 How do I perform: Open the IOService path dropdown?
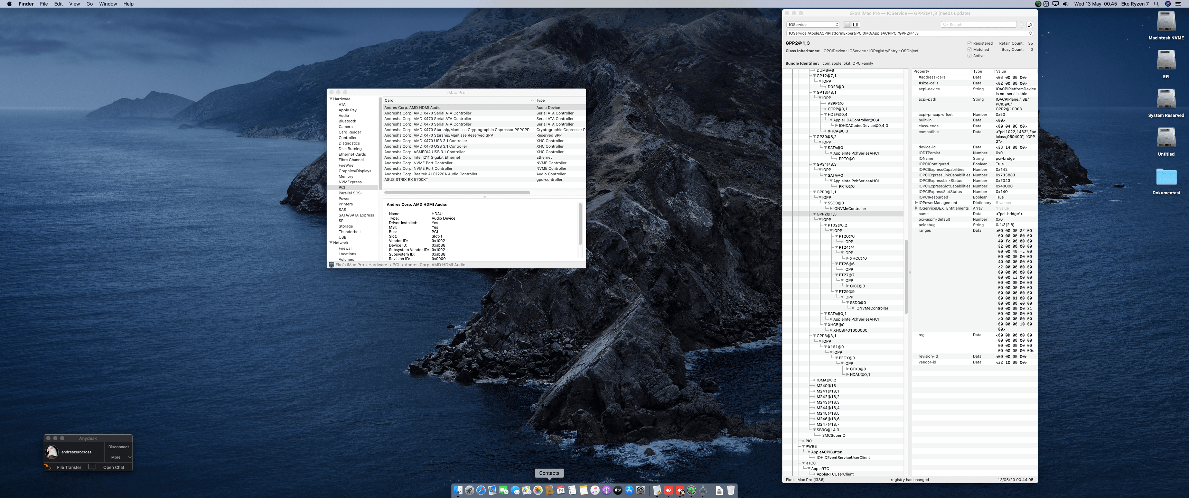(x=909, y=33)
